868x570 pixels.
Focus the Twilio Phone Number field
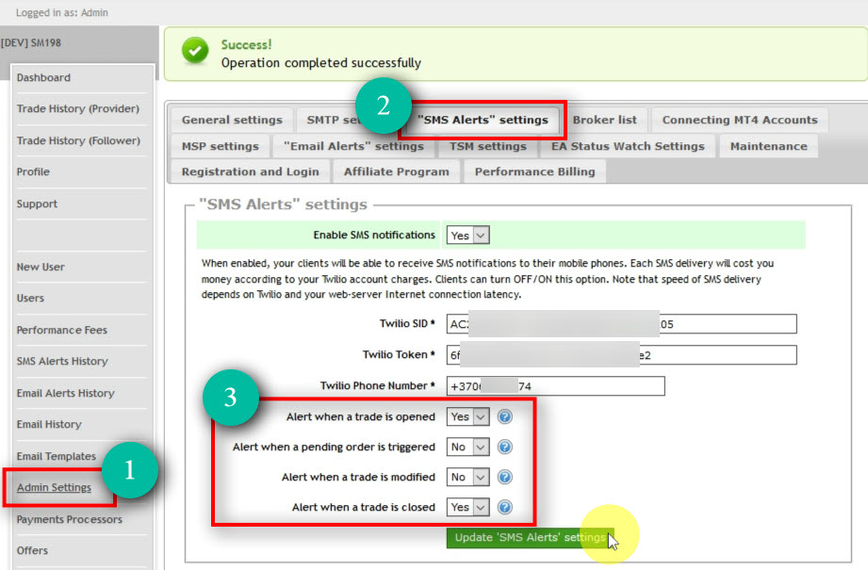pyautogui.click(x=556, y=386)
